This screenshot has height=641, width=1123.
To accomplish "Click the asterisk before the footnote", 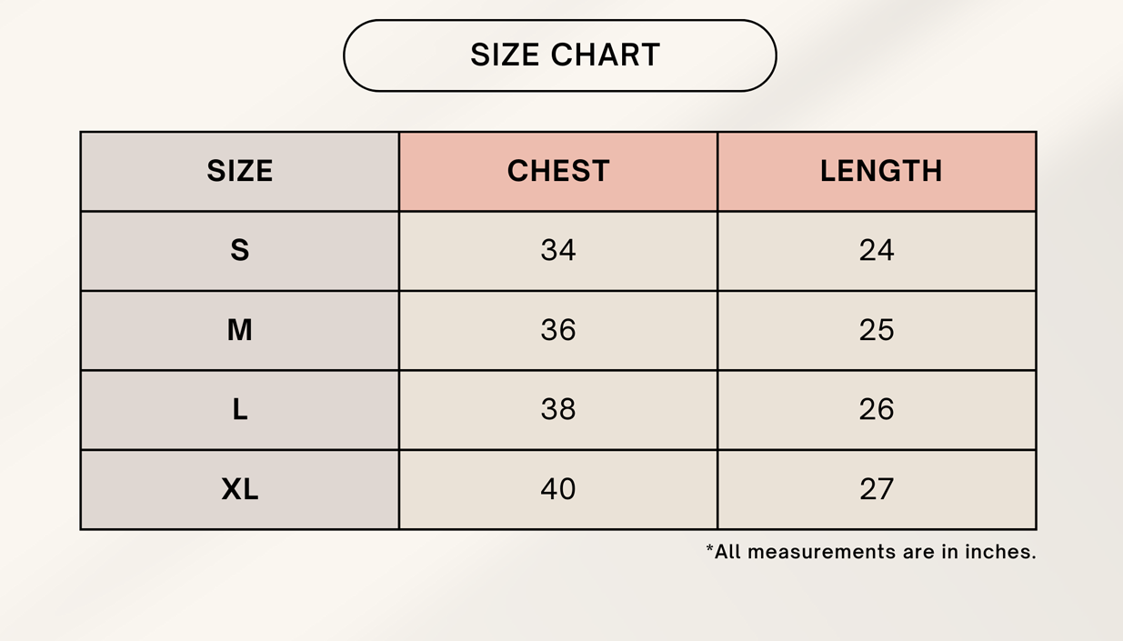I will pyautogui.click(x=709, y=550).
